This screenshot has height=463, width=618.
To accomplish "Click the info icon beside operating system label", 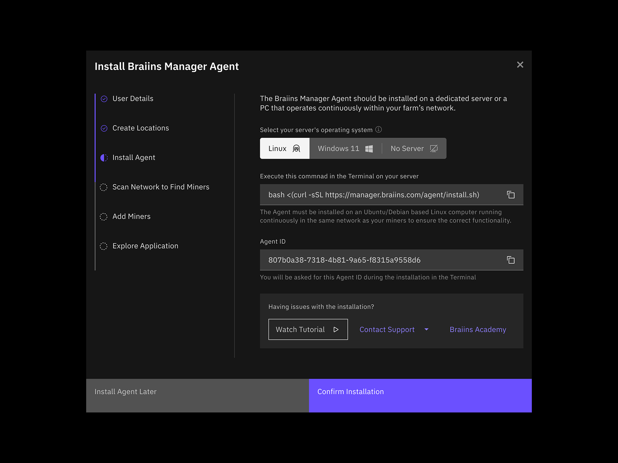I will click(379, 130).
